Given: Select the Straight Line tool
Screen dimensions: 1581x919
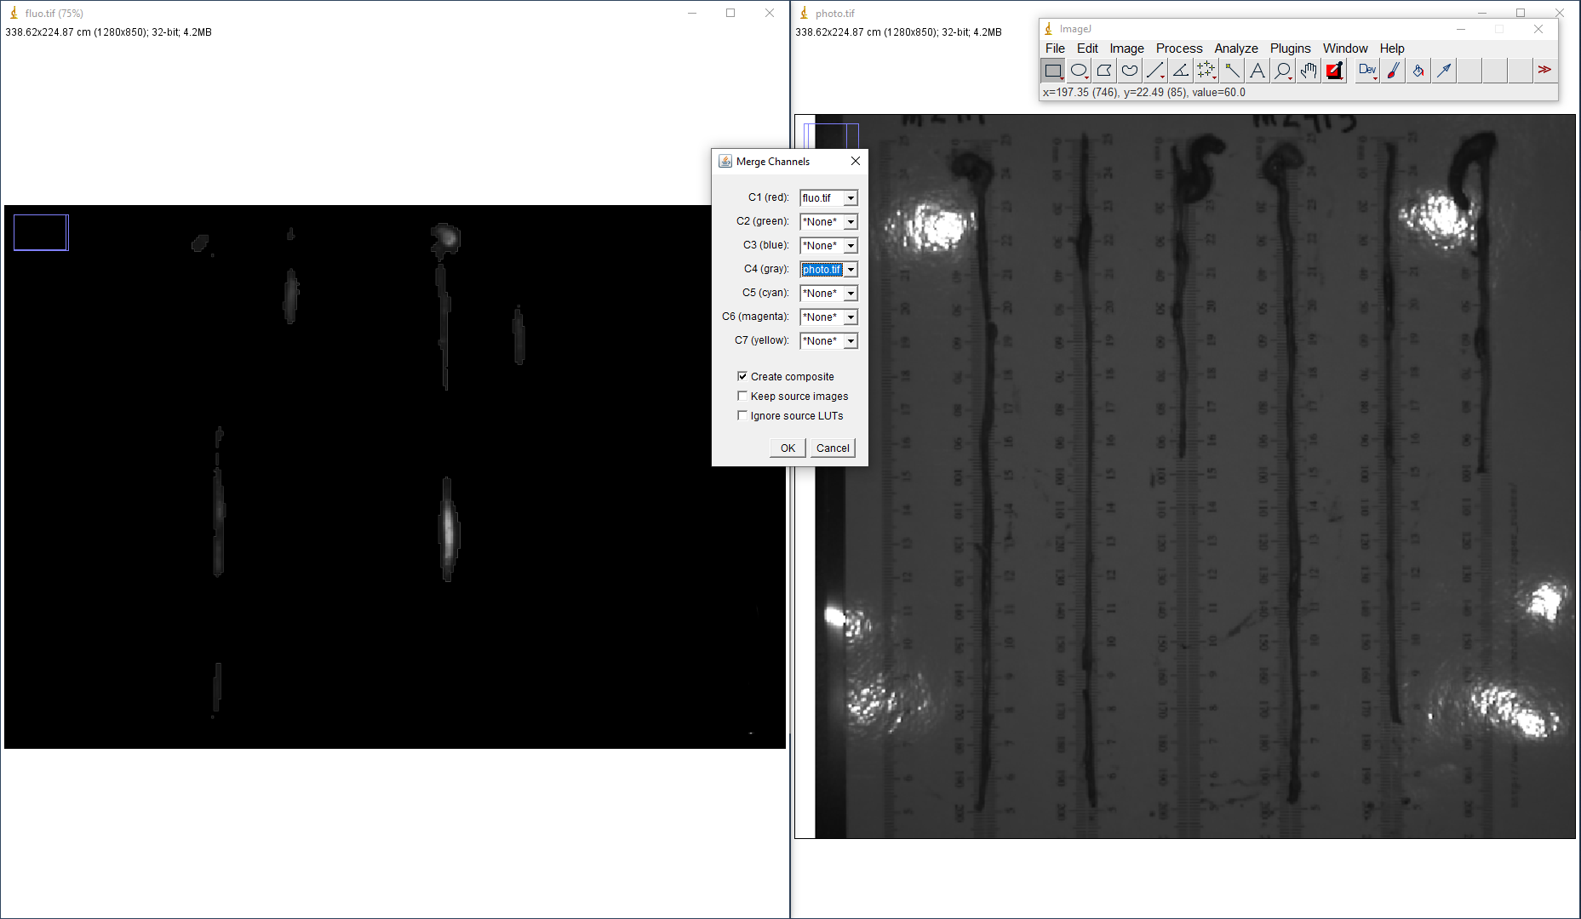Looking at the screenshot, I should 1155,71.
